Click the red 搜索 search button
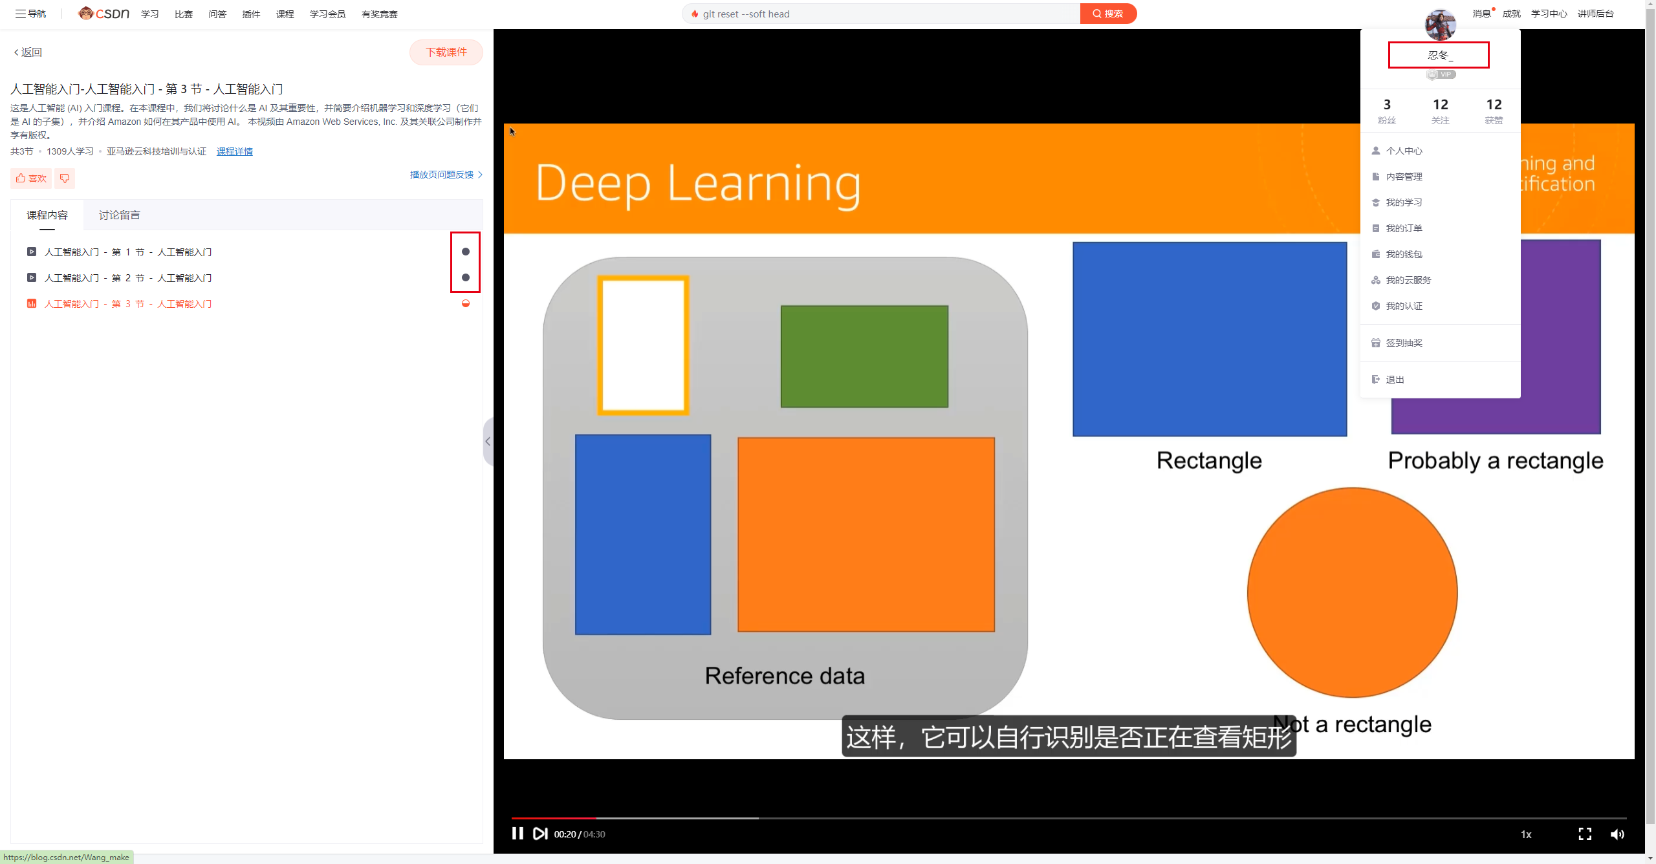Viewport: 1656px width, 864px height. click(x=1107, y=14)
